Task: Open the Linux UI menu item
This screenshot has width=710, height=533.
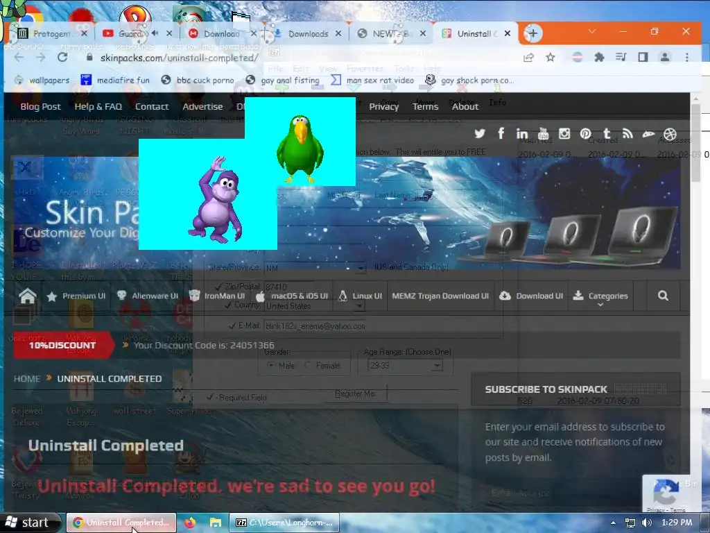Action: [x=361, y=296]
